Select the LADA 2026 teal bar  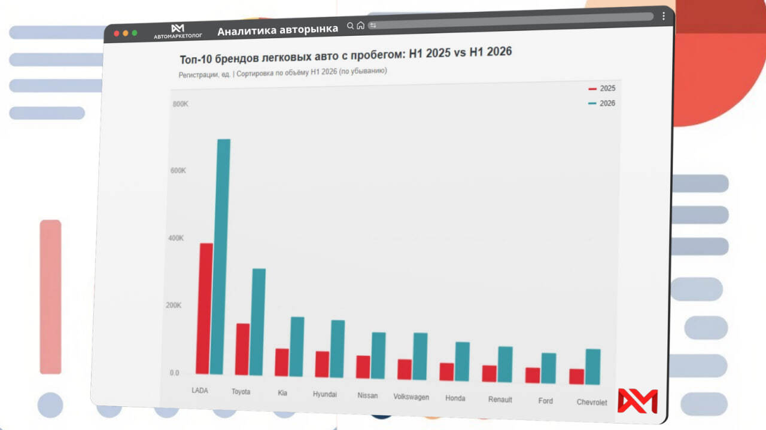point(221,257)
